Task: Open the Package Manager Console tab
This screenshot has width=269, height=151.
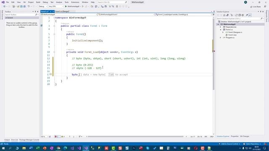Action: 29,140
